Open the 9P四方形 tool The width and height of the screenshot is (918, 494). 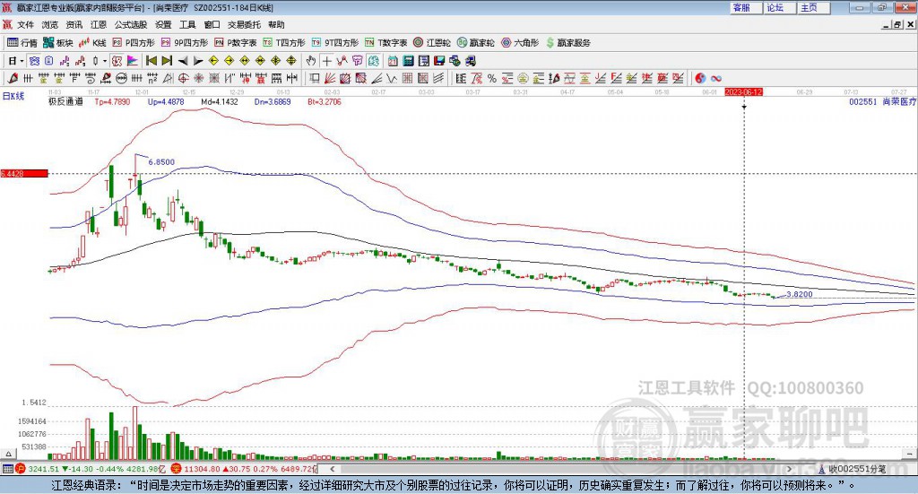[185, 43]
